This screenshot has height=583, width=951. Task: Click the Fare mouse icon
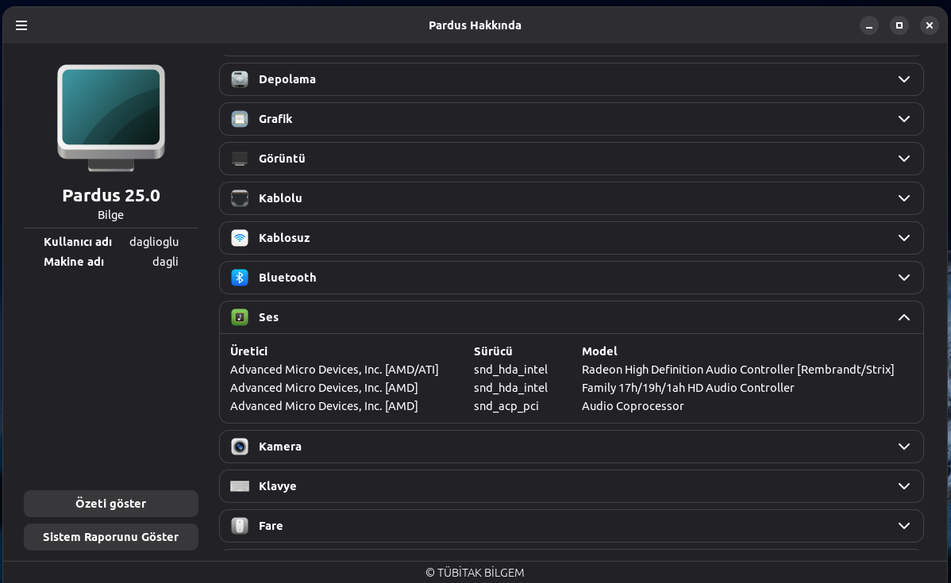240,526
